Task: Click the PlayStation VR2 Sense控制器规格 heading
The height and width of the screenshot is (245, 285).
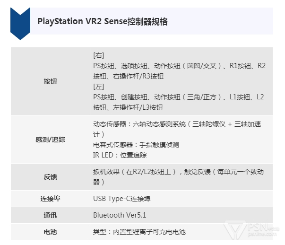Action: pyautogui.click(x=103, y=21)
